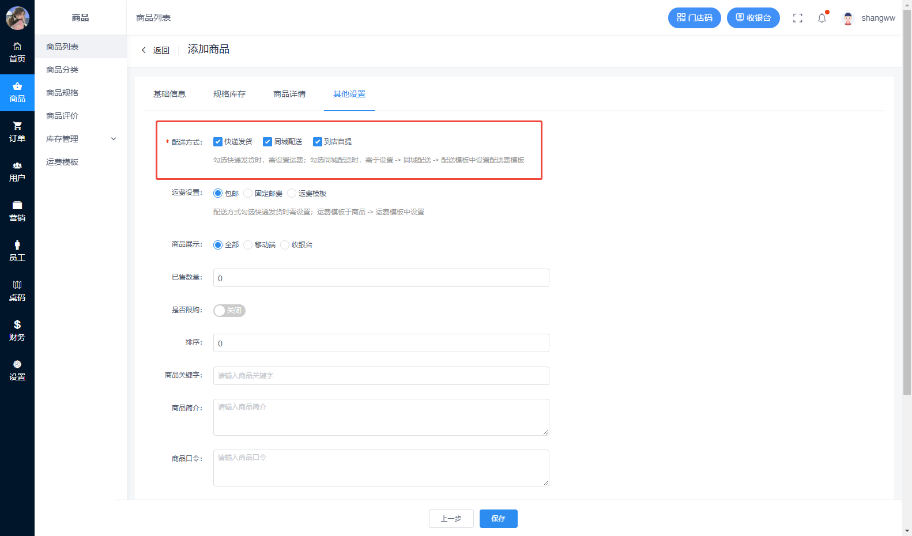Open the shangww user account menu
912x536 pixels.
[x=869, y=18]
